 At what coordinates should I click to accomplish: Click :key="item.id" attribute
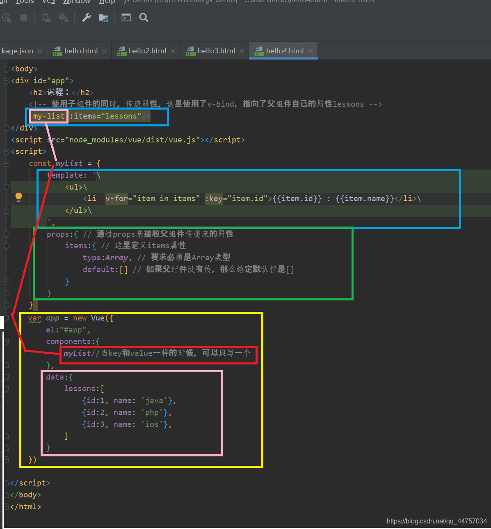pos(236,199)
